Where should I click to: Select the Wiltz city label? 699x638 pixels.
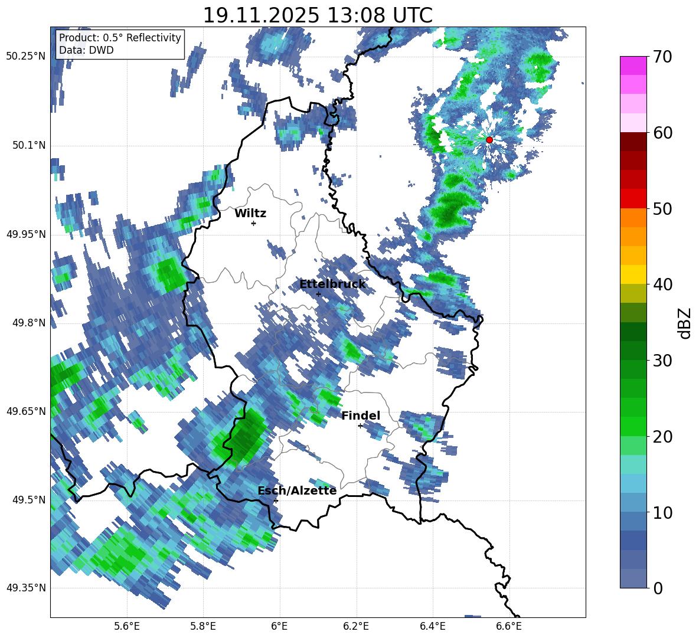250,214
